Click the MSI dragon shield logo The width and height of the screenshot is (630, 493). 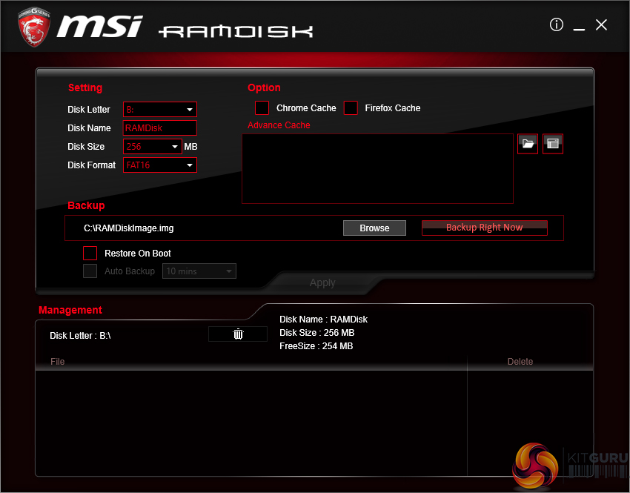point(34,26)
